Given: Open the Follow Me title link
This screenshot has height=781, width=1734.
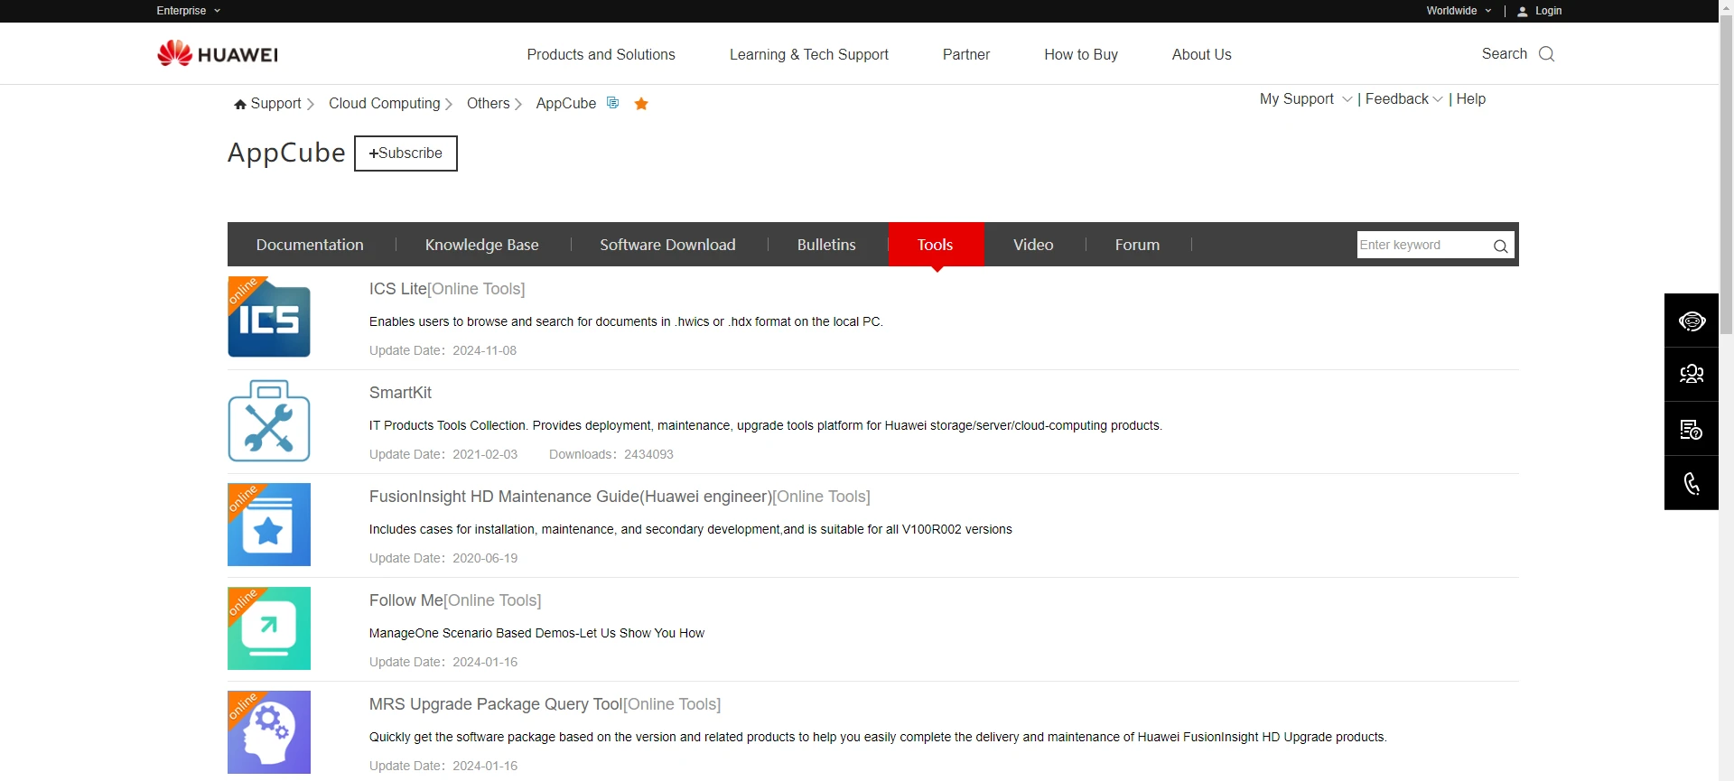Looking at the screenshot, I should [x=455, y=600].
